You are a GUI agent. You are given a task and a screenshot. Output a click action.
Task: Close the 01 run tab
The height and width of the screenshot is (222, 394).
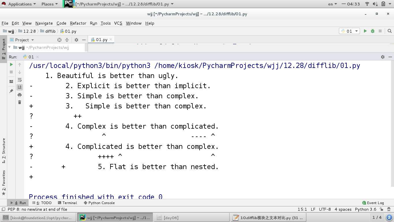pos(37,57)
